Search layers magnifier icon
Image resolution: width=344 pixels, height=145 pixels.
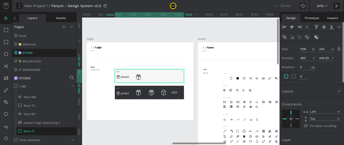click(x=72, y=78)
